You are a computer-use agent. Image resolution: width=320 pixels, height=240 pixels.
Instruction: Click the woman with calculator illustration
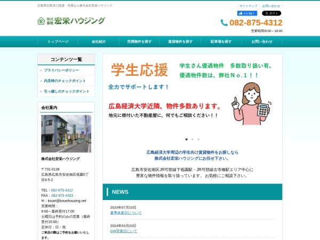pyautogui.click(x=251, y=104)
